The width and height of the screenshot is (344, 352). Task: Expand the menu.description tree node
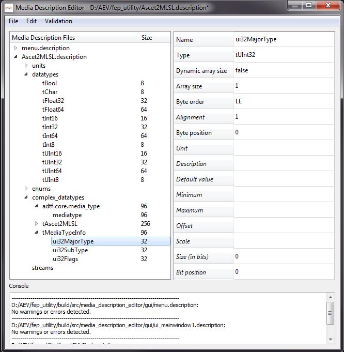15,48
